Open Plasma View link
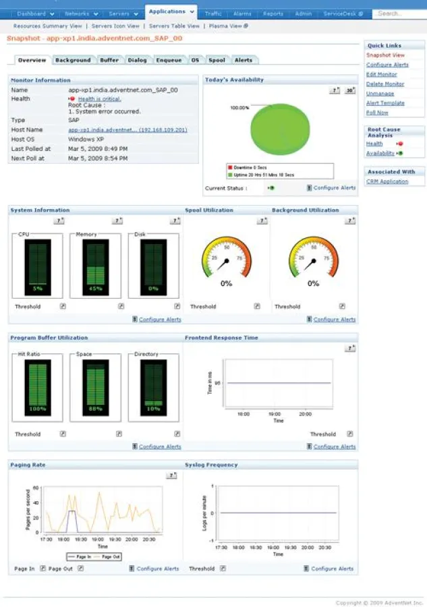Screen dimensions: 427x607 tap(229, 26)
